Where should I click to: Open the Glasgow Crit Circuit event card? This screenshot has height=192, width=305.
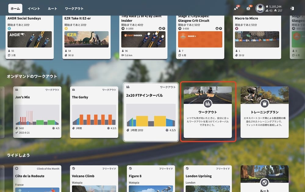200,37
